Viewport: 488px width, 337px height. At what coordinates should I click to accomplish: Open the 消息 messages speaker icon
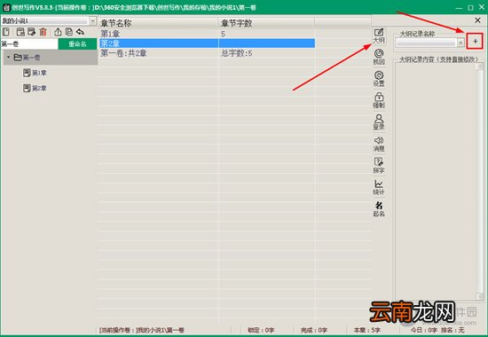379,144
